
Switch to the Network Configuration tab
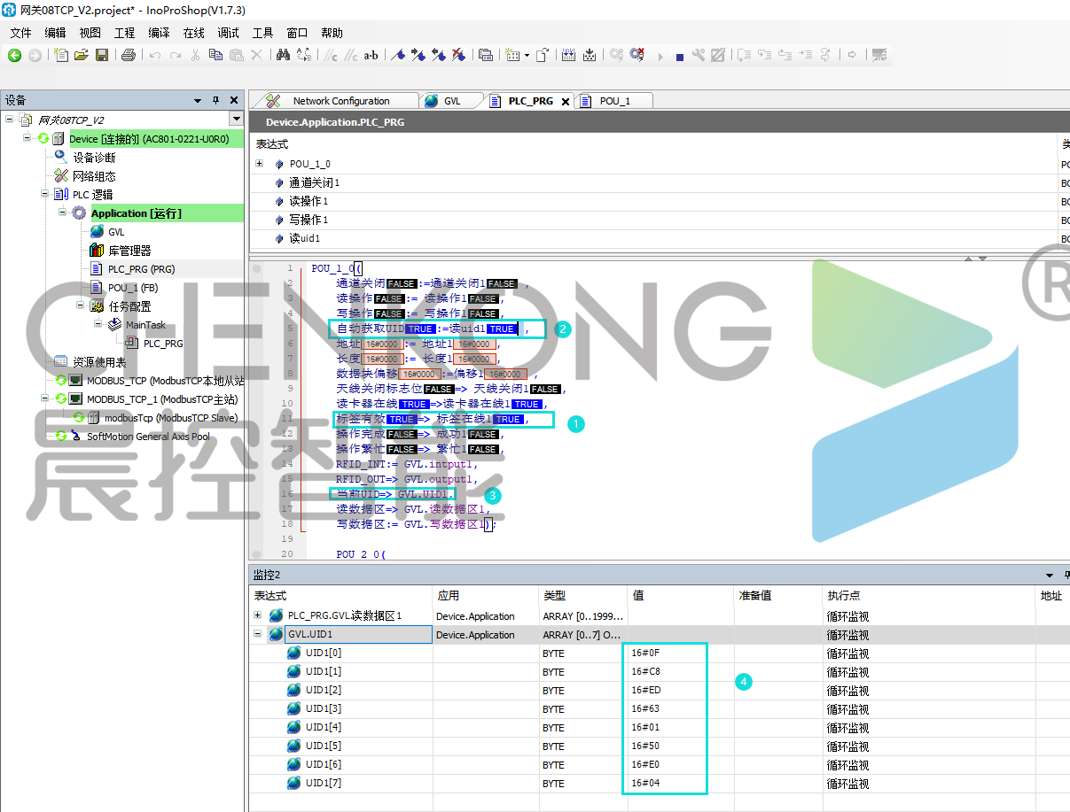tap(340, 101)
